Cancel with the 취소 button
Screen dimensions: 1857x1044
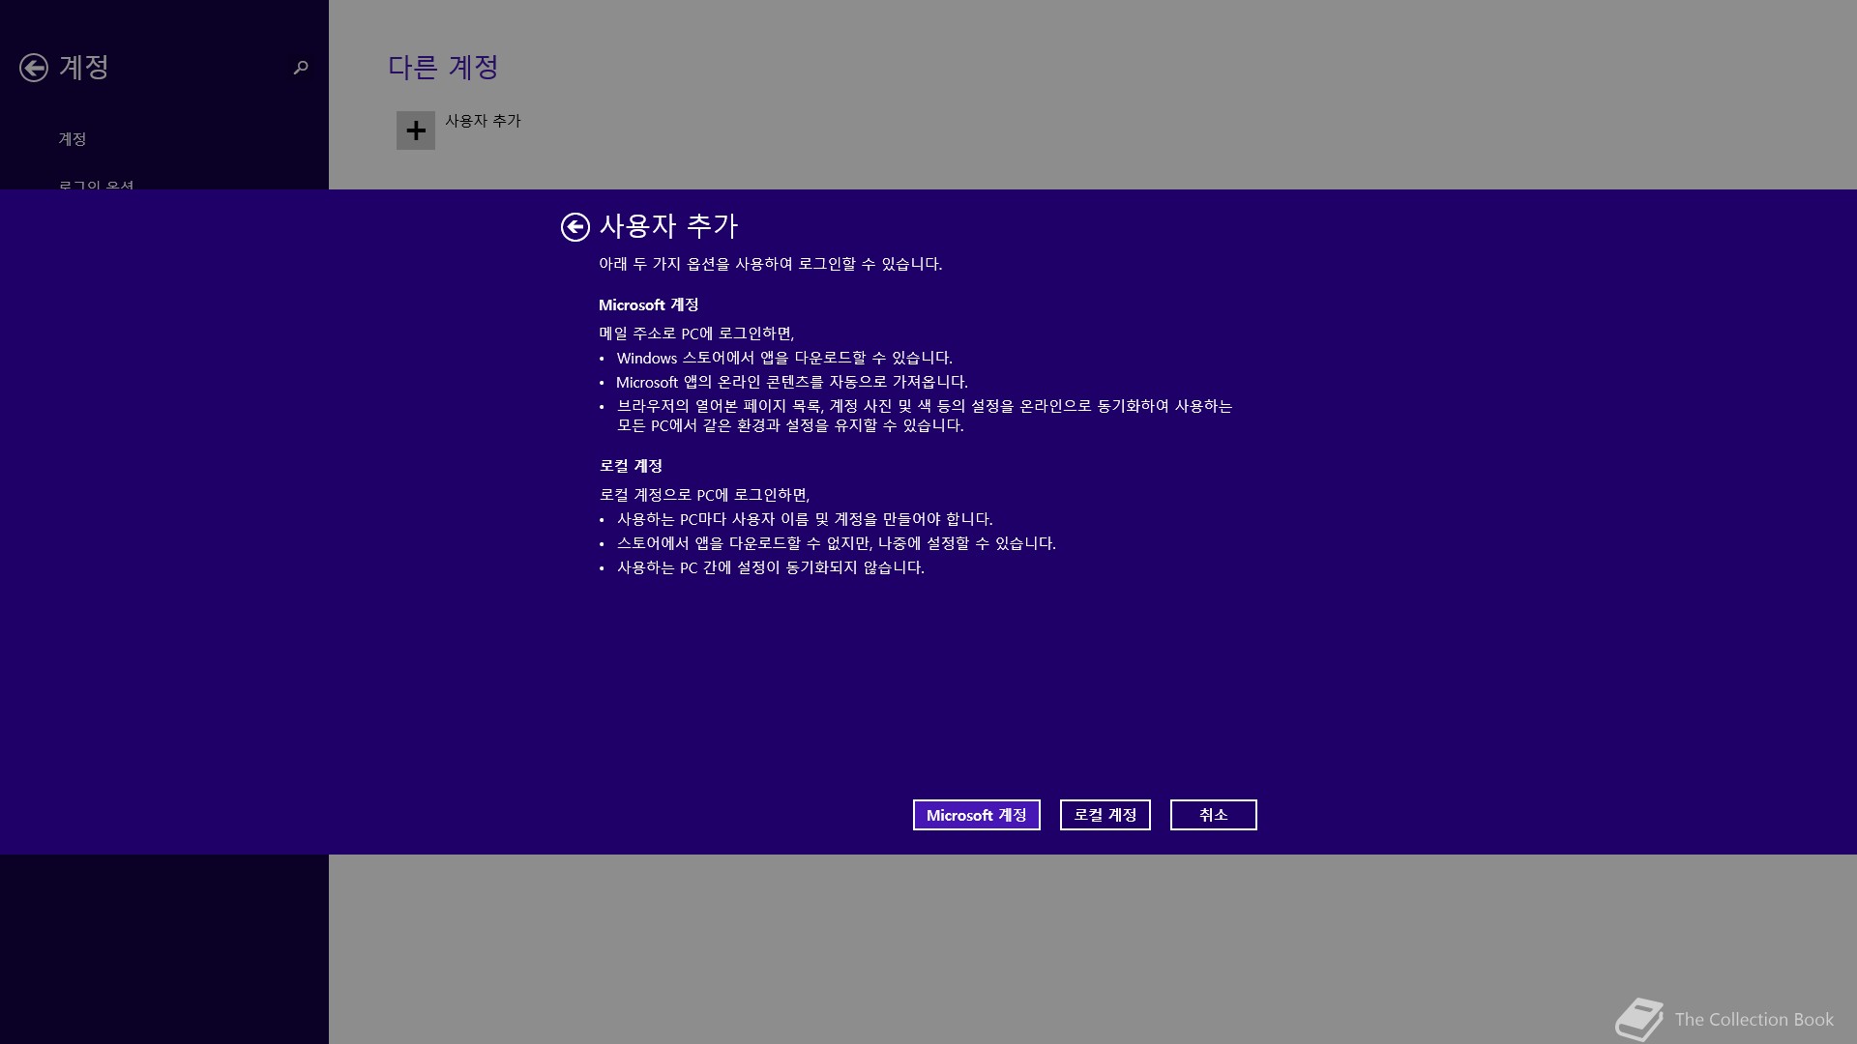(x=1214, y=815)
